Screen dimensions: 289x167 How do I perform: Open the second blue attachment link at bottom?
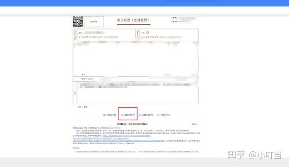(x=169, y=152)
